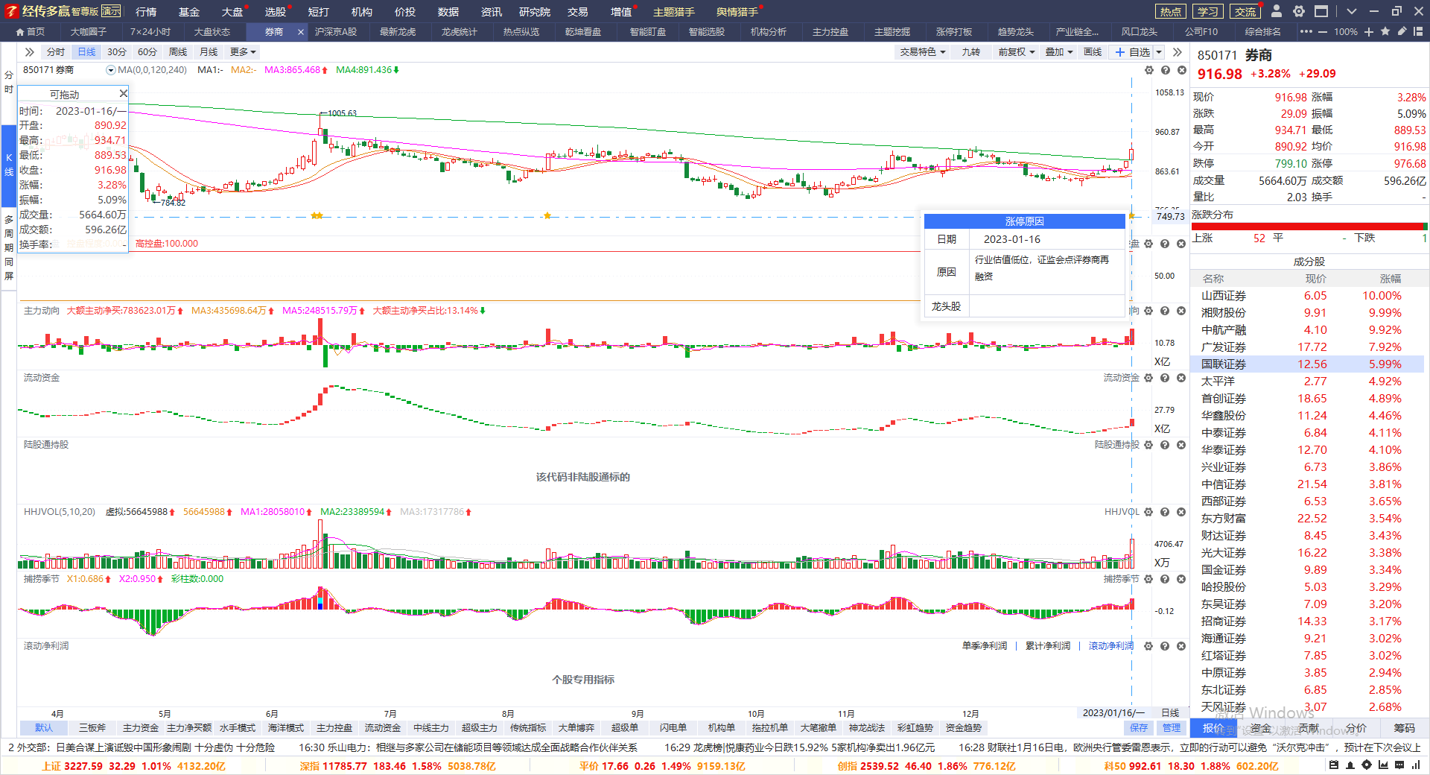Open the 自选 dropdown arrow
Image resolution: width=1430 pixels, height=775 pixels.
pyautogui.click(x=1159, y=52)
